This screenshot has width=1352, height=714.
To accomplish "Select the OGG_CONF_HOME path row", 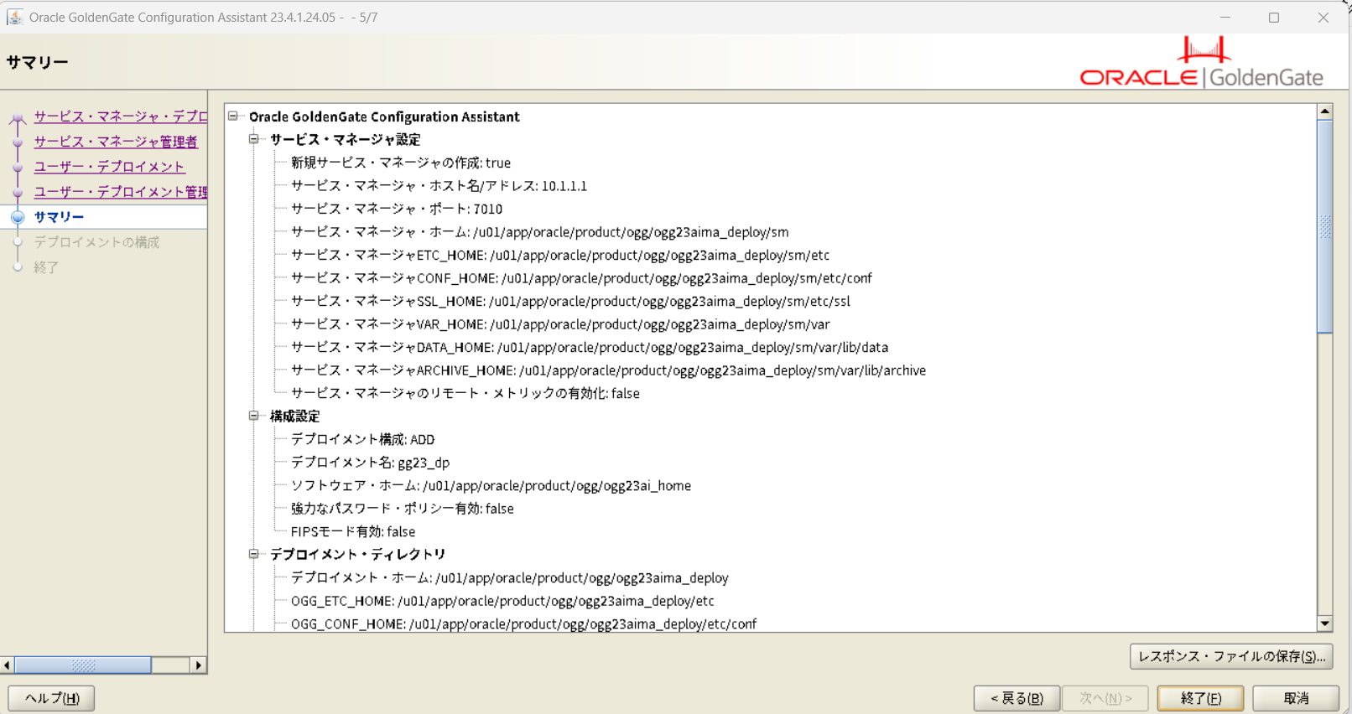I will pyautogui.click(x=523, y=623).
